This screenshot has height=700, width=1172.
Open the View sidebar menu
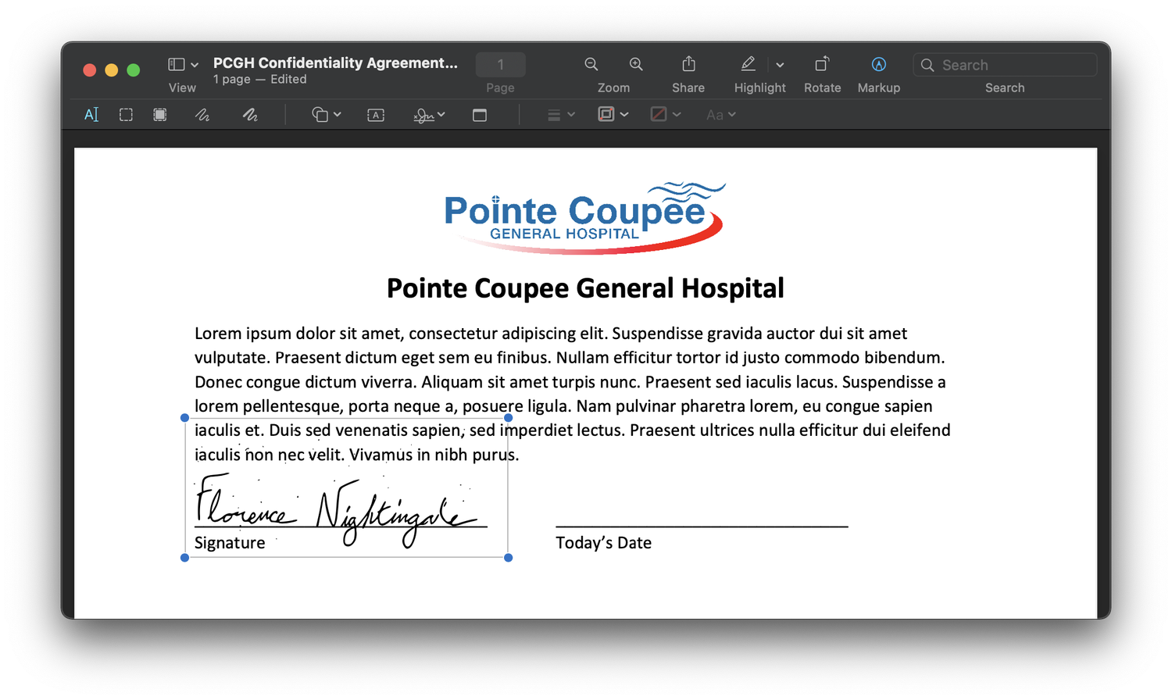pyautogui.click(x=183, y=64)
